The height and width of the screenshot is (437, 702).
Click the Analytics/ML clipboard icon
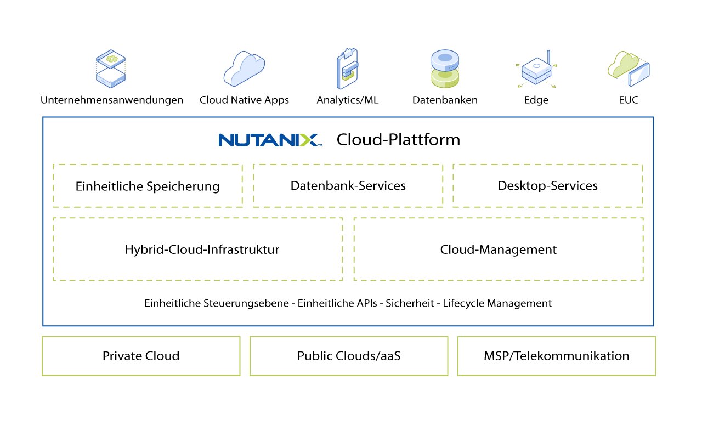pyautogui.click(x=347, y=69)
